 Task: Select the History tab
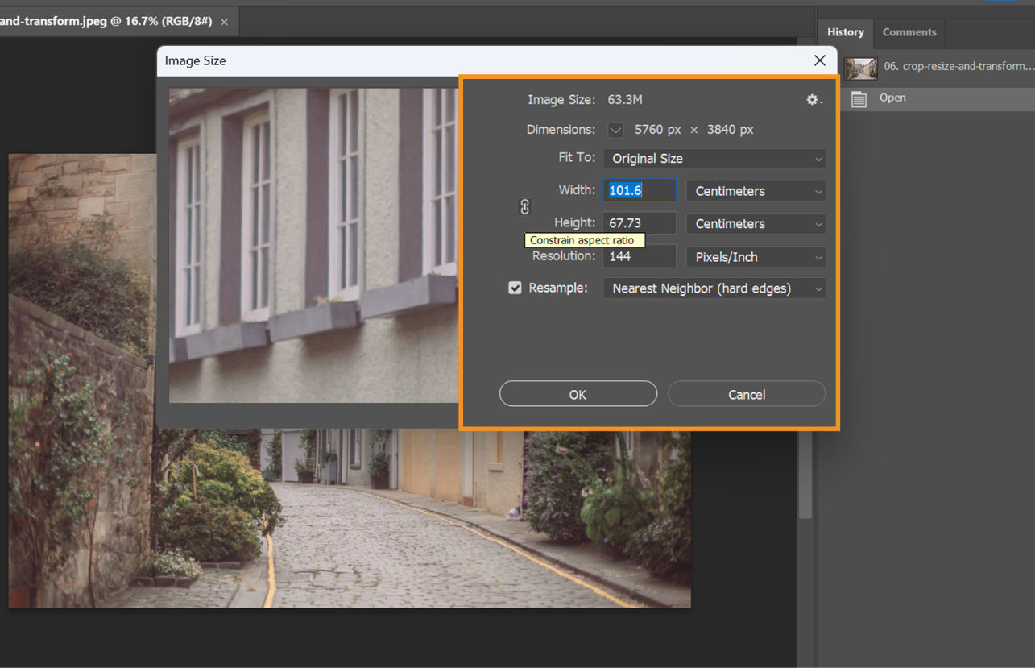(845, 32)
